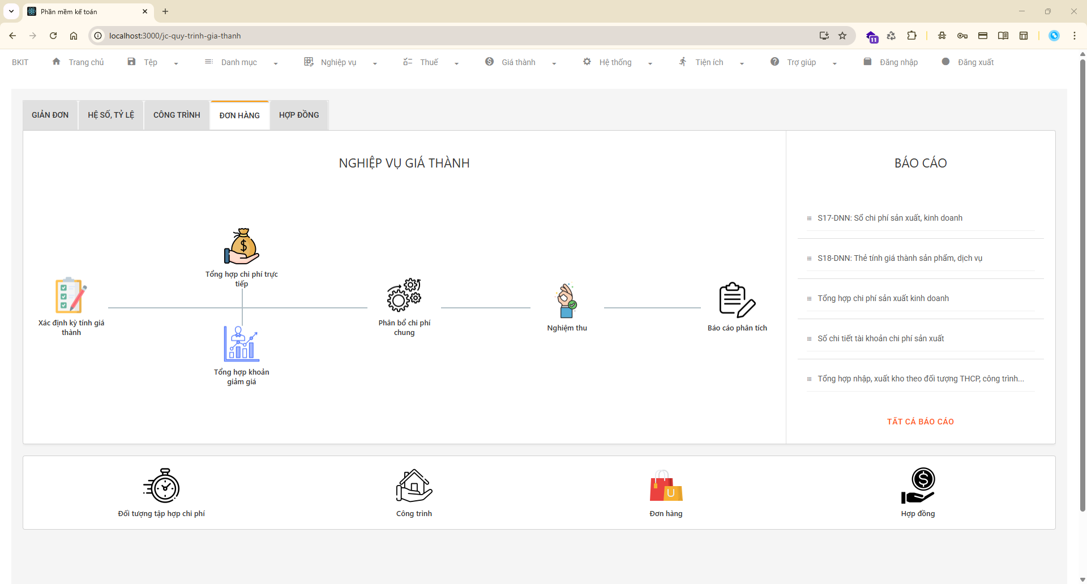1087x584 pixels.
Task: Switch to the CÔNG TRÌNH tab
Action: coord(177,115)
